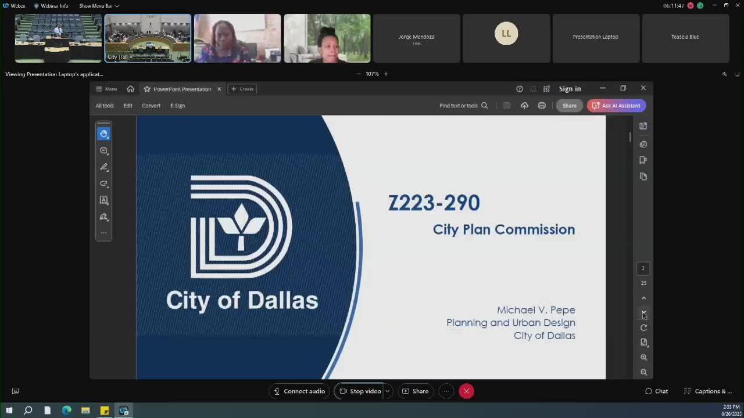Open the Acrobat Menu hamburger

[106, 89]
